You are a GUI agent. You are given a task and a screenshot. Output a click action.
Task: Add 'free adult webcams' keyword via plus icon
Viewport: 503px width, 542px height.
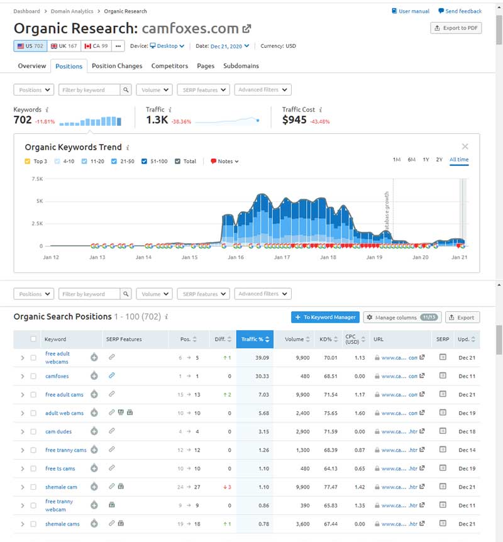click(x=94, y=357)
